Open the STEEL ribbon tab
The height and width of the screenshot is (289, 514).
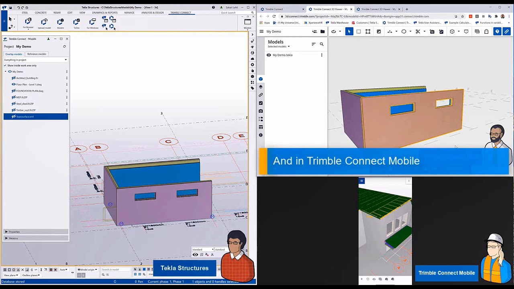tap(25, 12)
